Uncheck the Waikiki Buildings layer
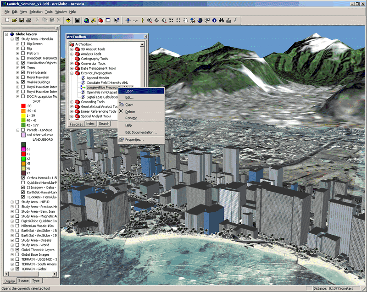The height and width of the screenshot is (292, 367). click(23, 82)
